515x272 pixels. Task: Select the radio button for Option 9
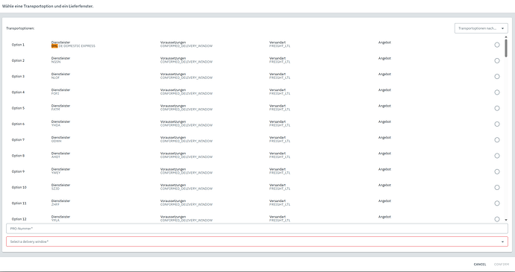497,171
